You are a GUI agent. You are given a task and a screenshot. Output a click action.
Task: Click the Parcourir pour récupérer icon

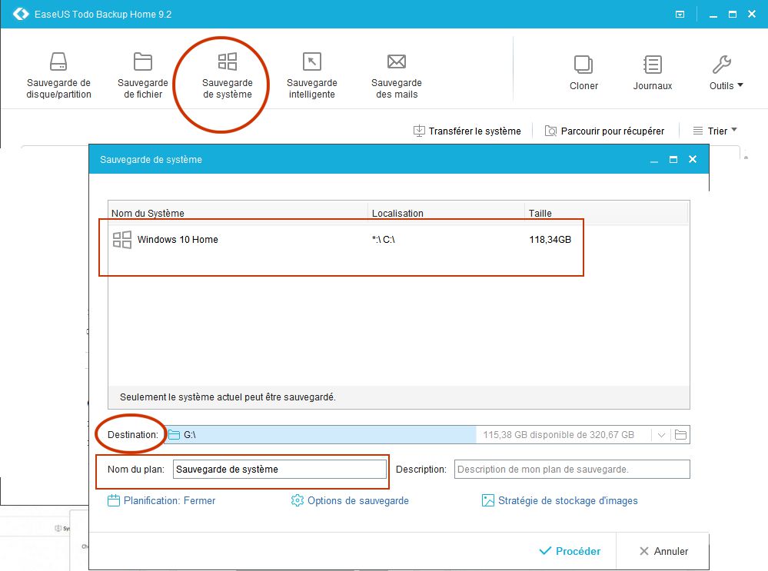coord(550,131)
